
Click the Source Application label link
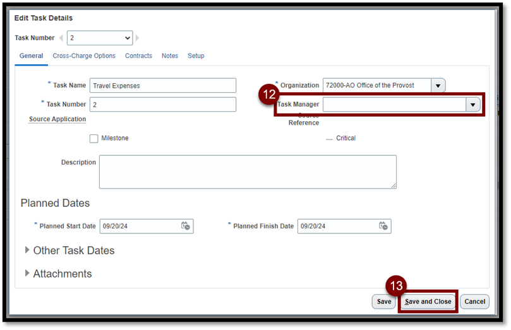tap(57, 119)
